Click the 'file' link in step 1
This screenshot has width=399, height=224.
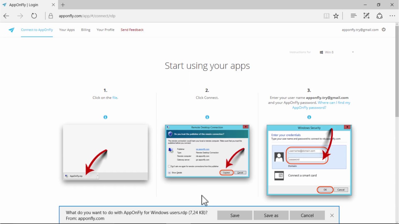tap(115, 98)
